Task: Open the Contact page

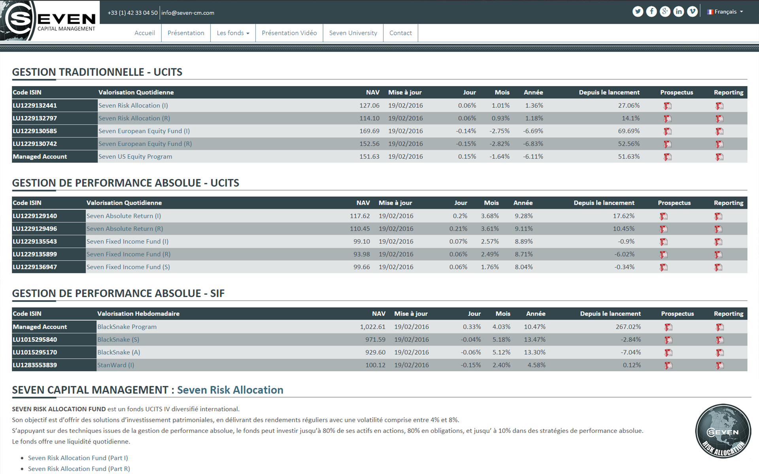Action: tap(400, 33)
